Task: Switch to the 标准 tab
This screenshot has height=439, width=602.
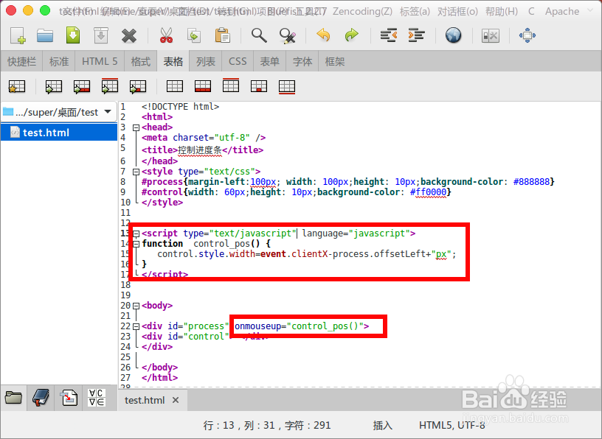Action: pos(59,61)
